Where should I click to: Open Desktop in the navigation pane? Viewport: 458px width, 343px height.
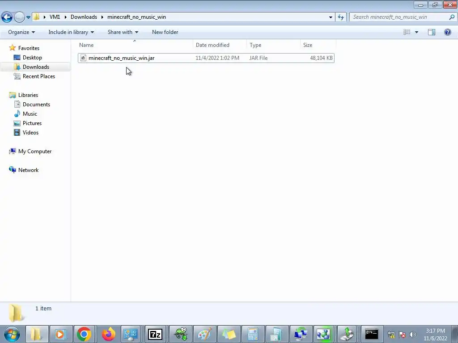[32, 58]
